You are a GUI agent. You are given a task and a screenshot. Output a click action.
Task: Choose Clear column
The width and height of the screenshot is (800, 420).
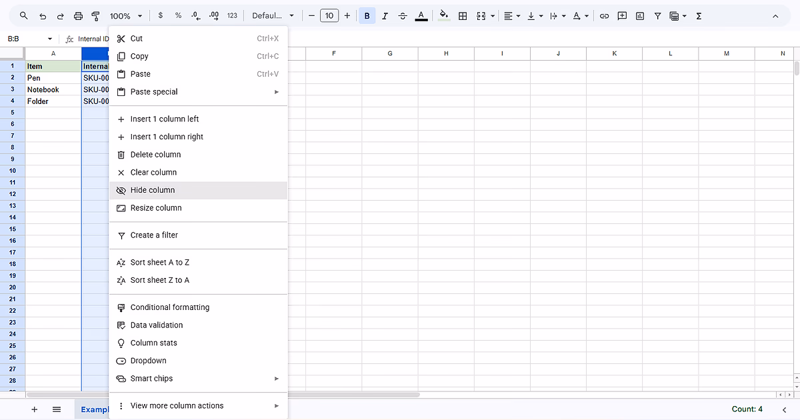[198, 172]
